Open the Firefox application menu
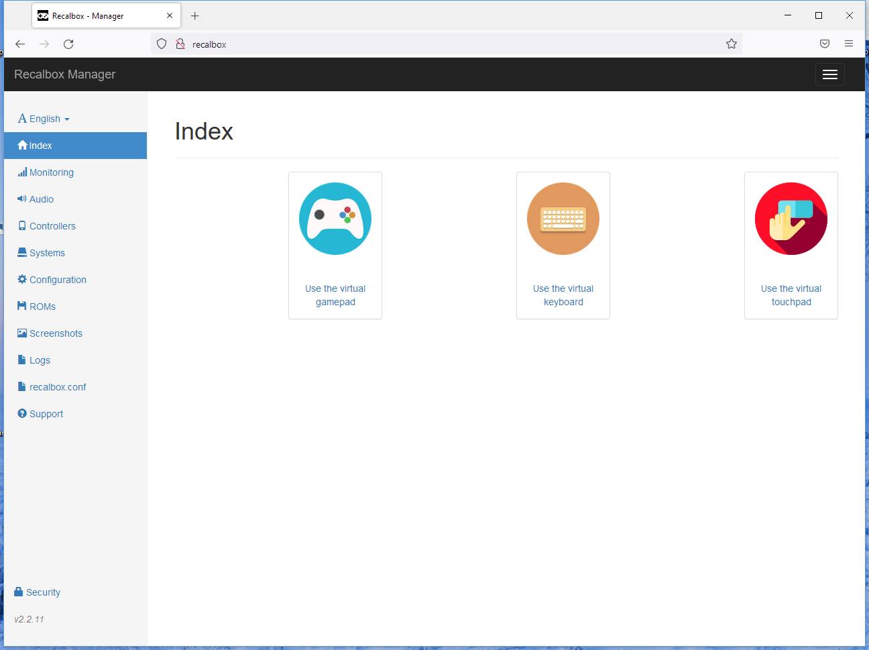 click(x=849, y=44)
